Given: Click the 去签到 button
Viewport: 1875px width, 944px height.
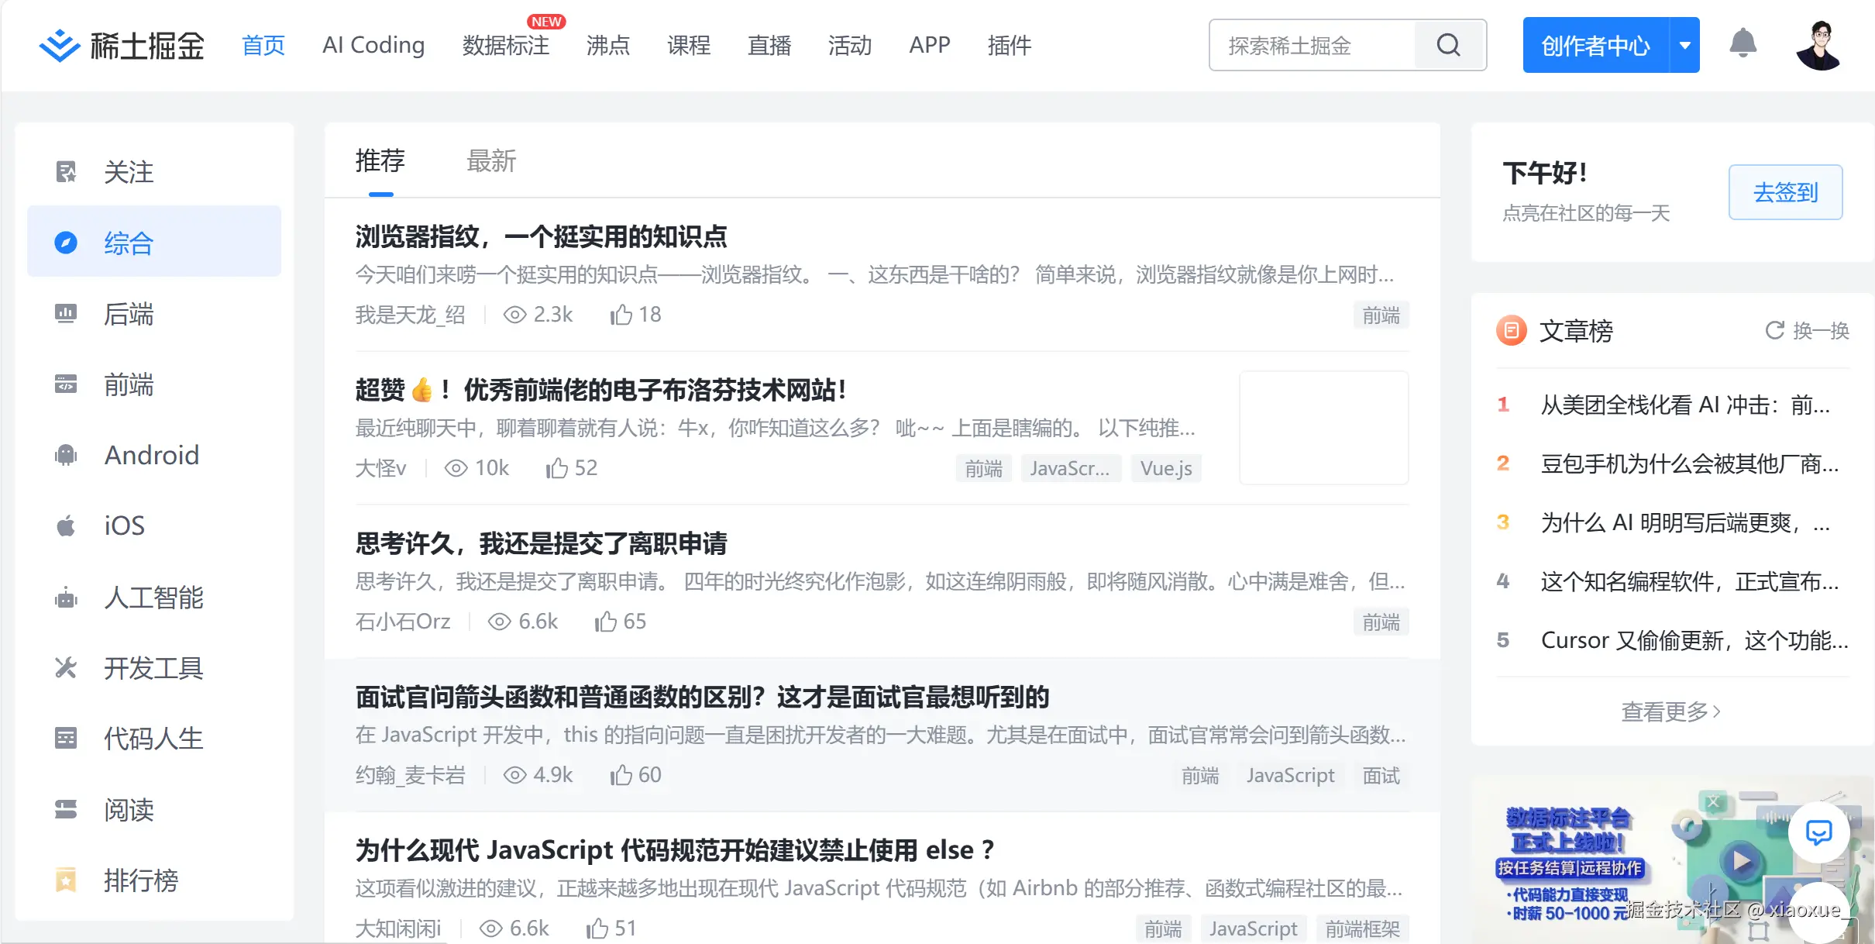Looking at the screenshot, I should coord(1784,192).
